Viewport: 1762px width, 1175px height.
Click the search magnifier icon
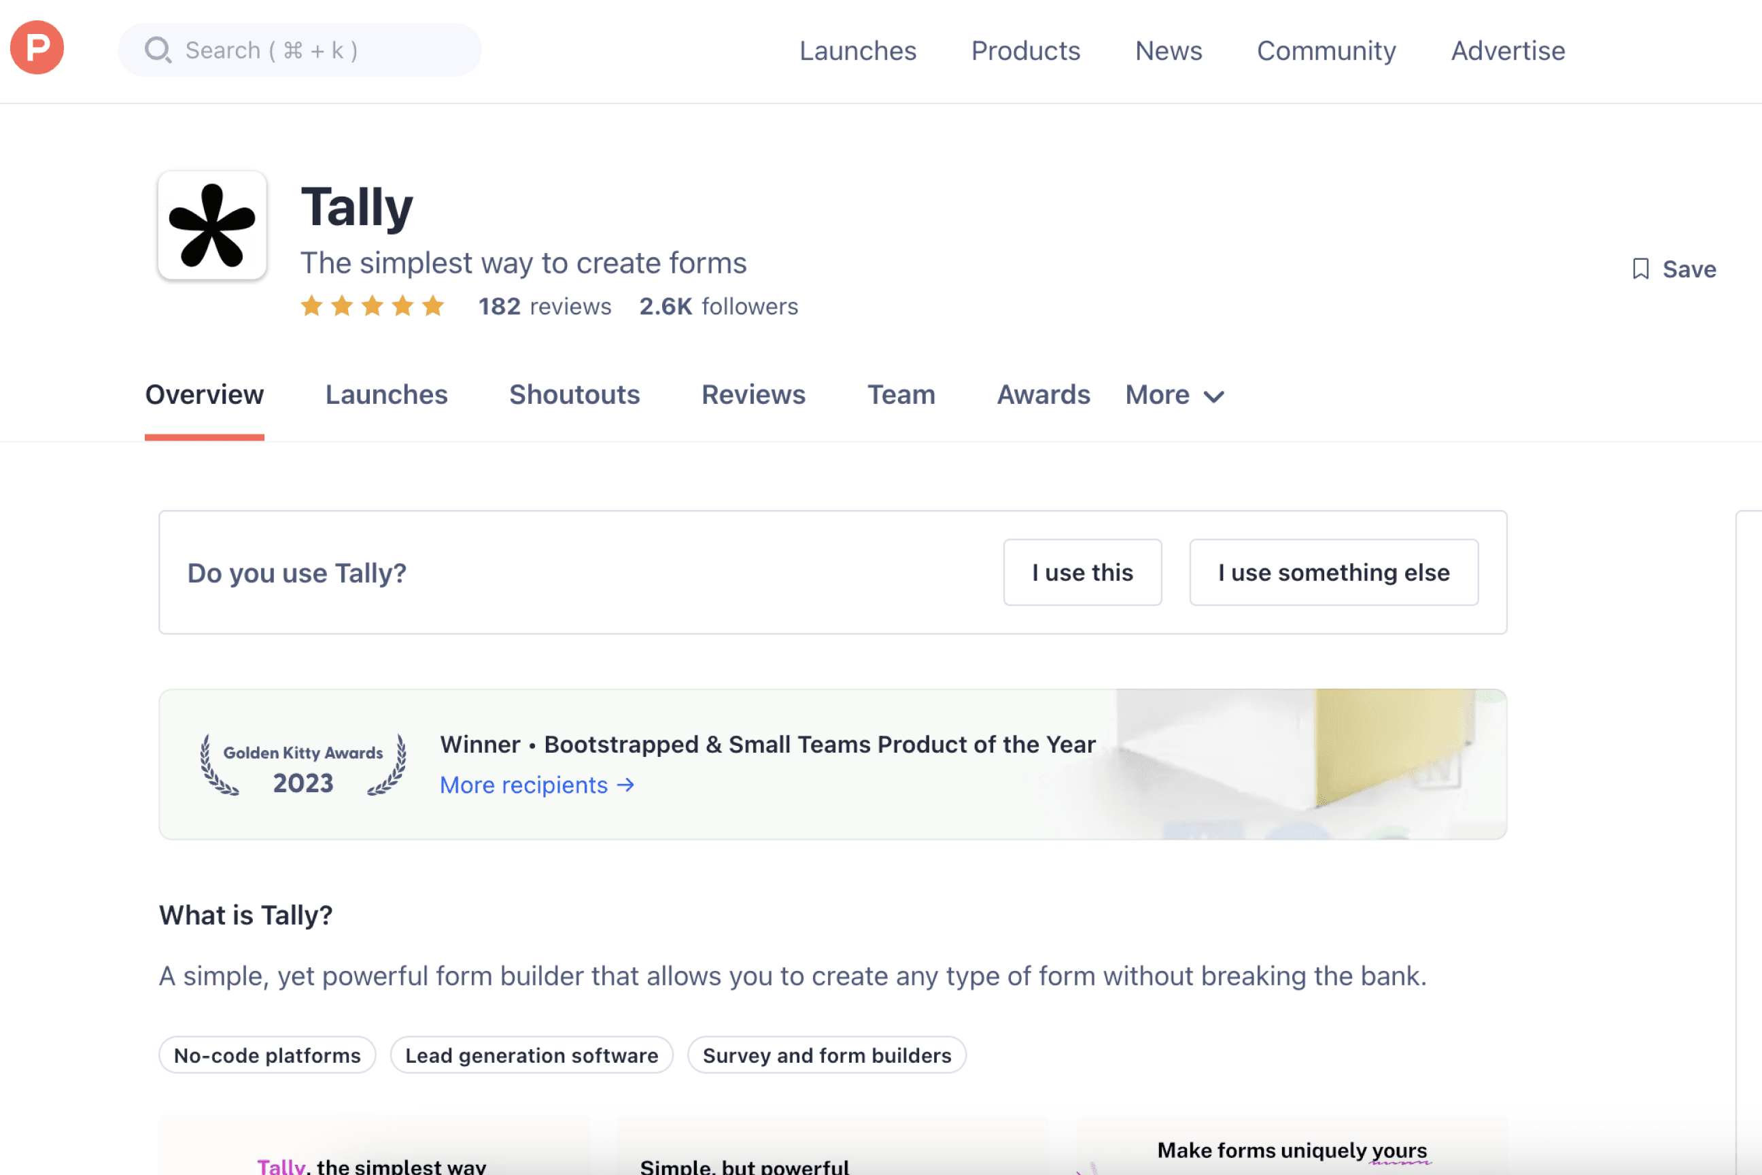(157, 50)
